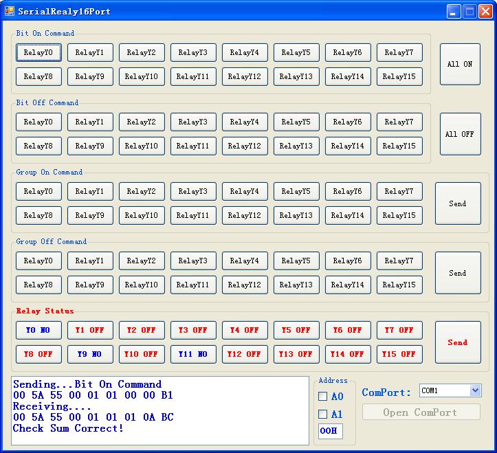Toggle RelayY11 in Group Off Command
This screenshot has height=453, width=497.
193,285
